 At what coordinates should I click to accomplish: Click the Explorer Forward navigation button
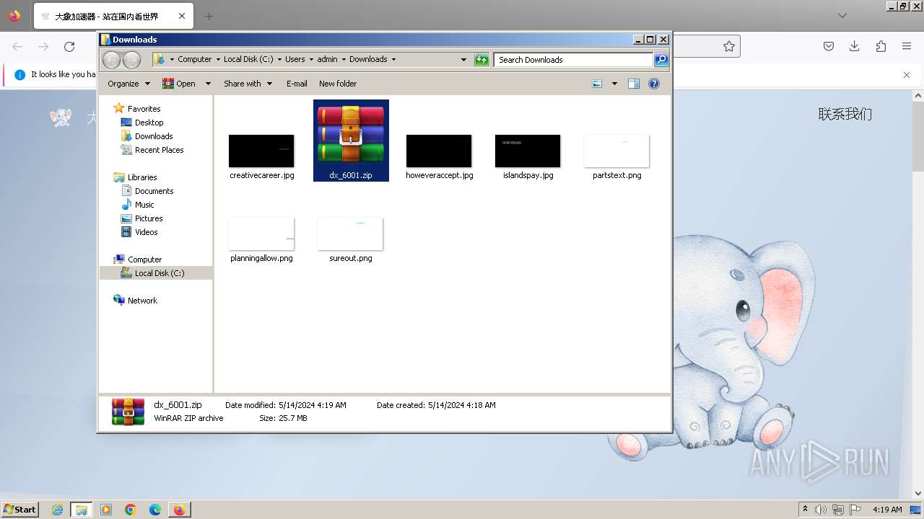(x=131, y=59)
